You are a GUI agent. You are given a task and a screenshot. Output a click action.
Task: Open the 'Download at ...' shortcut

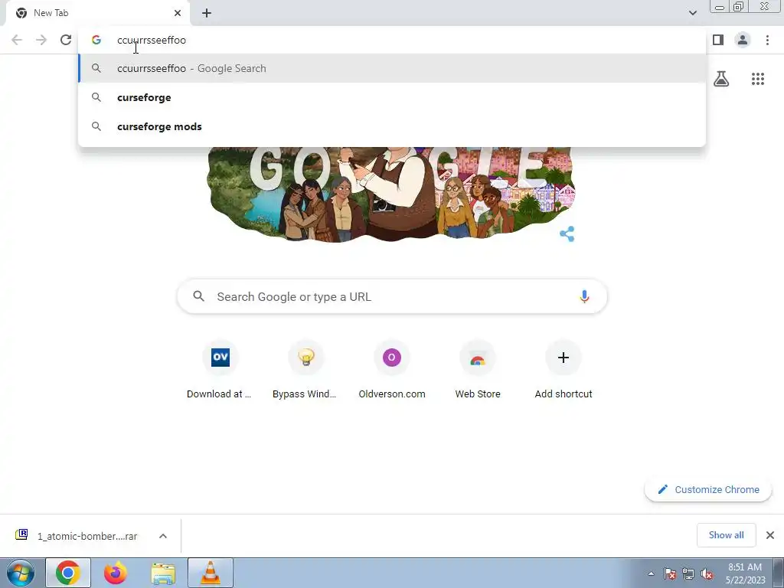click(x=220, y=371)
